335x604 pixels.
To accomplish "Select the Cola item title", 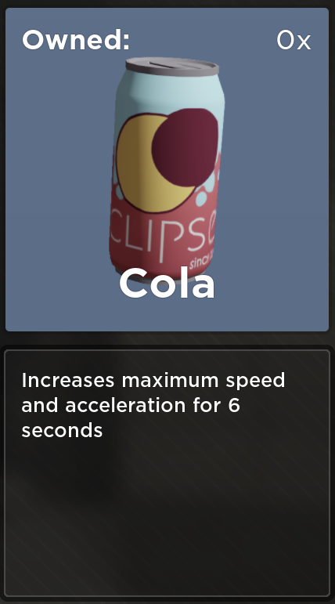I will (x=167, y=284).
